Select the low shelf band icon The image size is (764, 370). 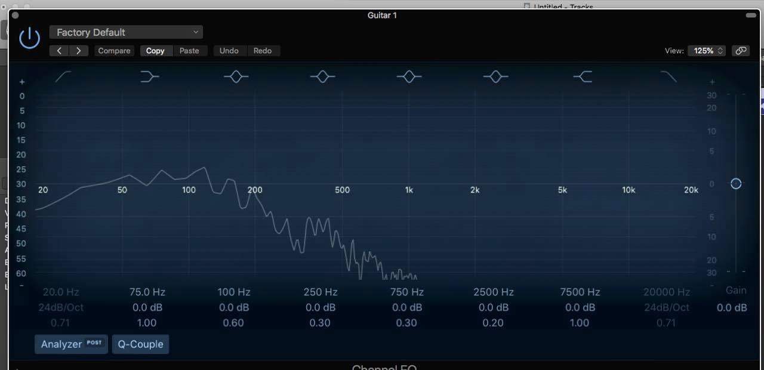150,76
